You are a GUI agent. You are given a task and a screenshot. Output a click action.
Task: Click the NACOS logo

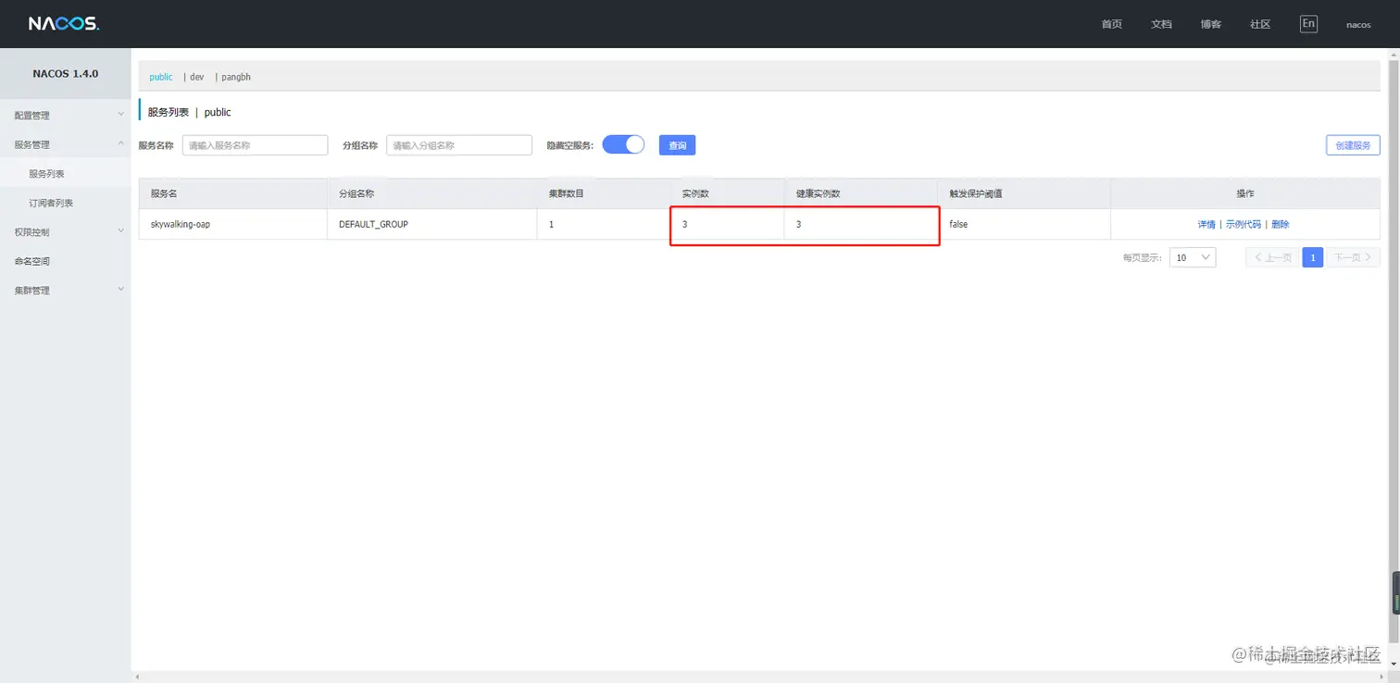[63, 24]
